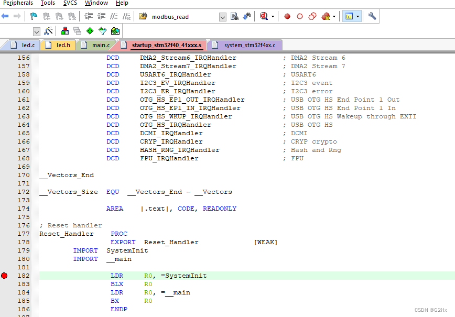Image resolution: width=455 pixels, height=317 pixels.
Task: Insert a breakpoint using the toolbar icon
Action: pos(287,16)
